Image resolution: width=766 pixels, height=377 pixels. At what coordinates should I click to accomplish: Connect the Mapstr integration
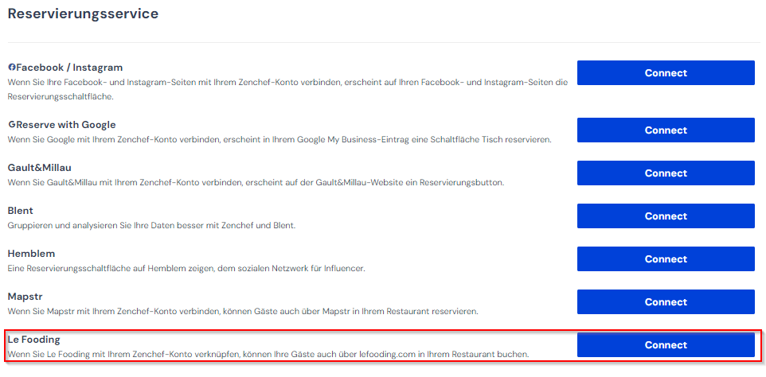(666, 302)
